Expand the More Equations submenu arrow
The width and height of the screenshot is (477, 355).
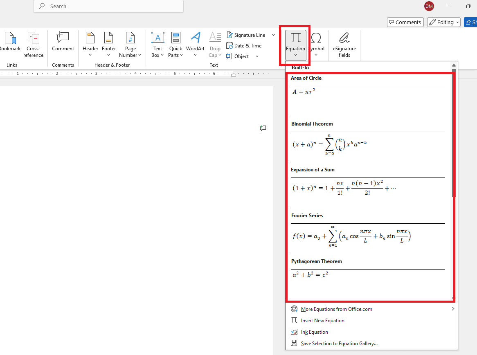point(453,309)
